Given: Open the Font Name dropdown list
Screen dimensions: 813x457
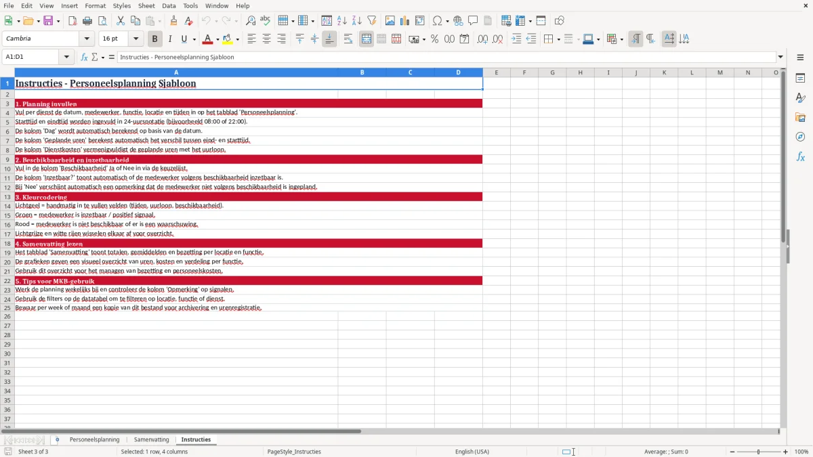Looking at the screenshot, I should click(x=86, y=39).
